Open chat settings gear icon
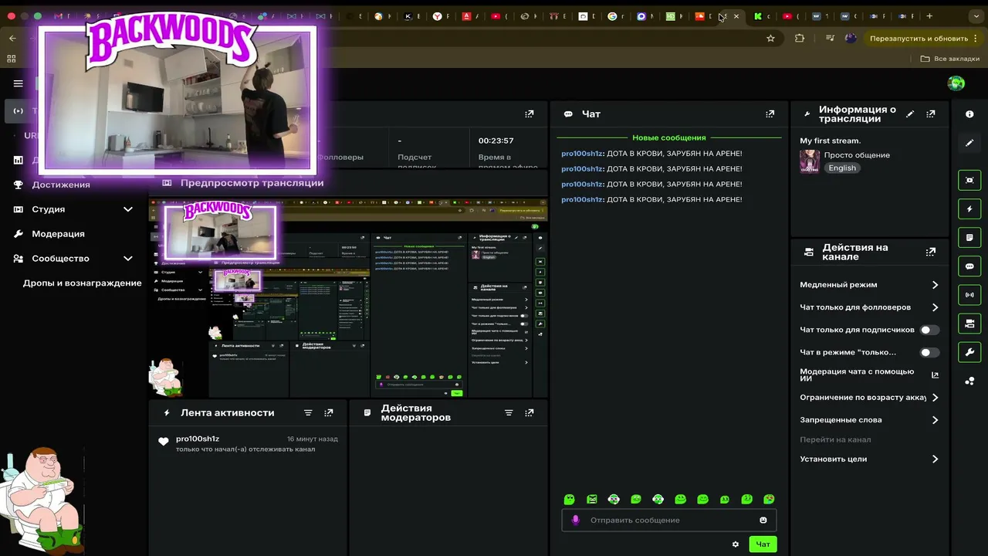This screenshot has width=988, height=556. pos(736,544)
